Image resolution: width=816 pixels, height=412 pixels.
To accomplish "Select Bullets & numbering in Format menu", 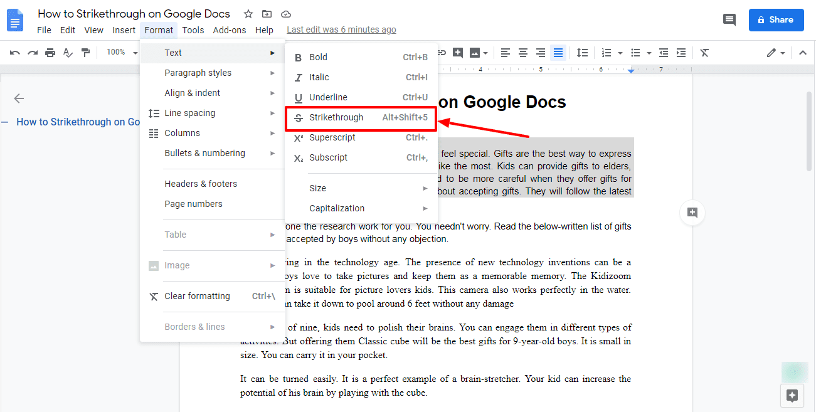I will [213, 153].
